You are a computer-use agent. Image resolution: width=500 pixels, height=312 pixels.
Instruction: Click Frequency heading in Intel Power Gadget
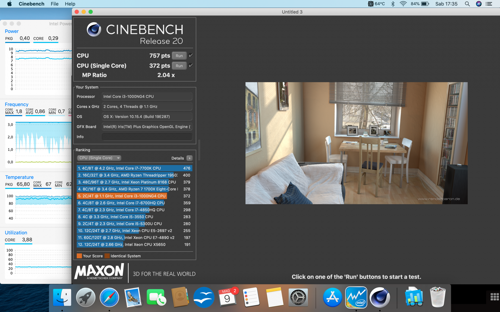(x=16, y=104)
